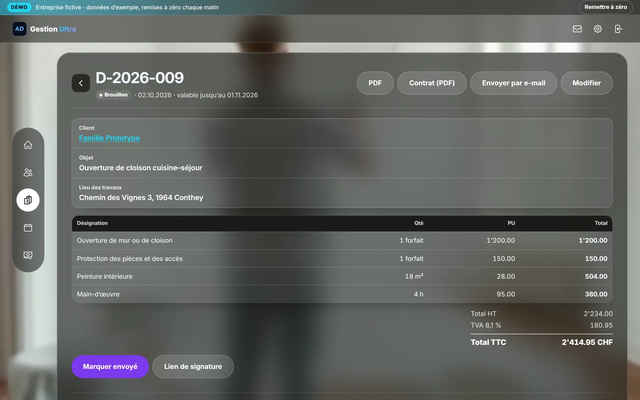
Task: Click the 2'234.00 Total HT value
Action: 598,314
